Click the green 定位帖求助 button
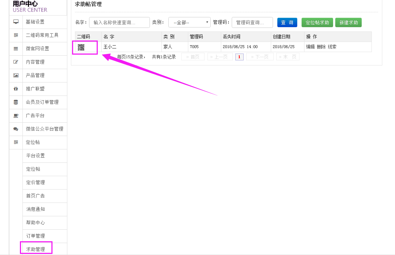The image size is (395, 255). pos(317,22)
